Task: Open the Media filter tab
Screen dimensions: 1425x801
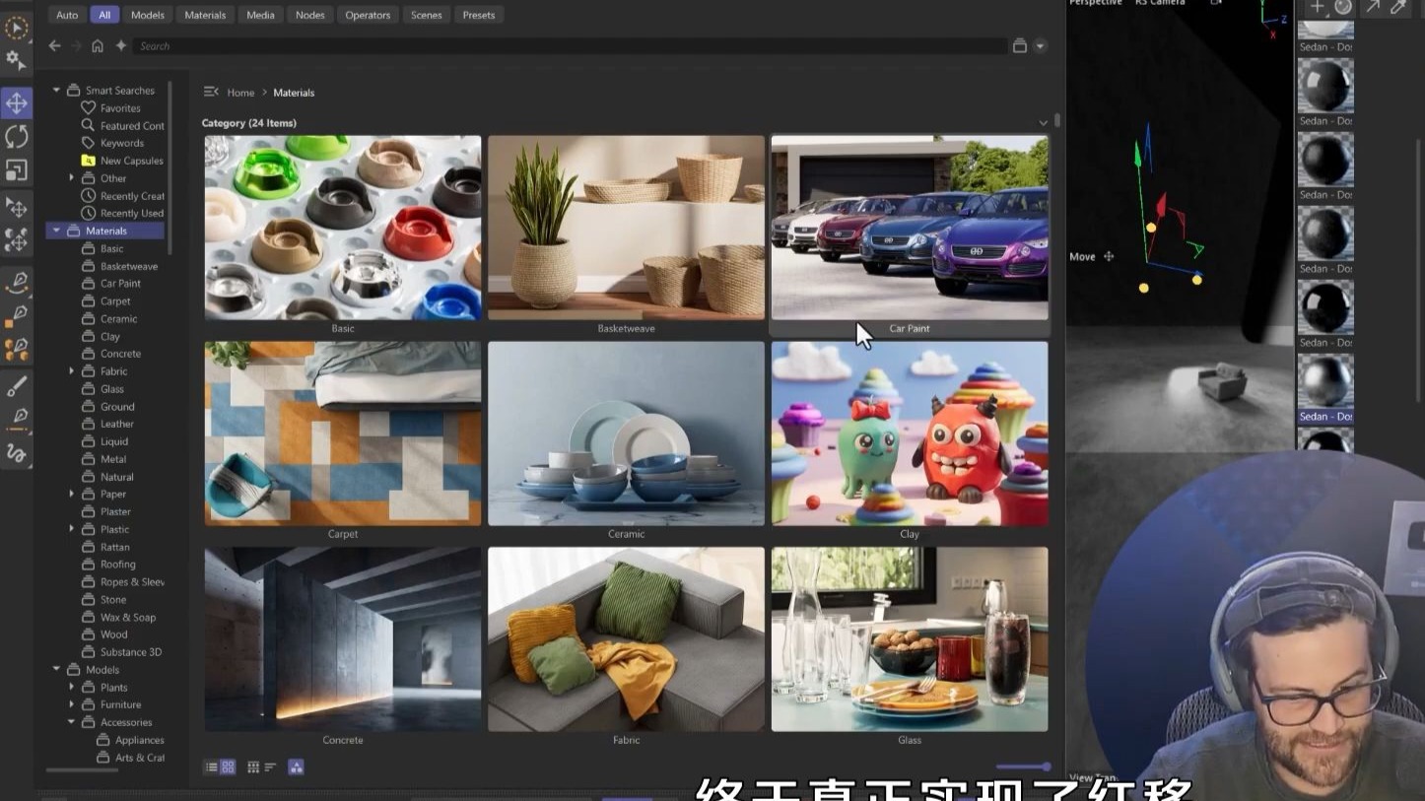Action: [260, 15]
